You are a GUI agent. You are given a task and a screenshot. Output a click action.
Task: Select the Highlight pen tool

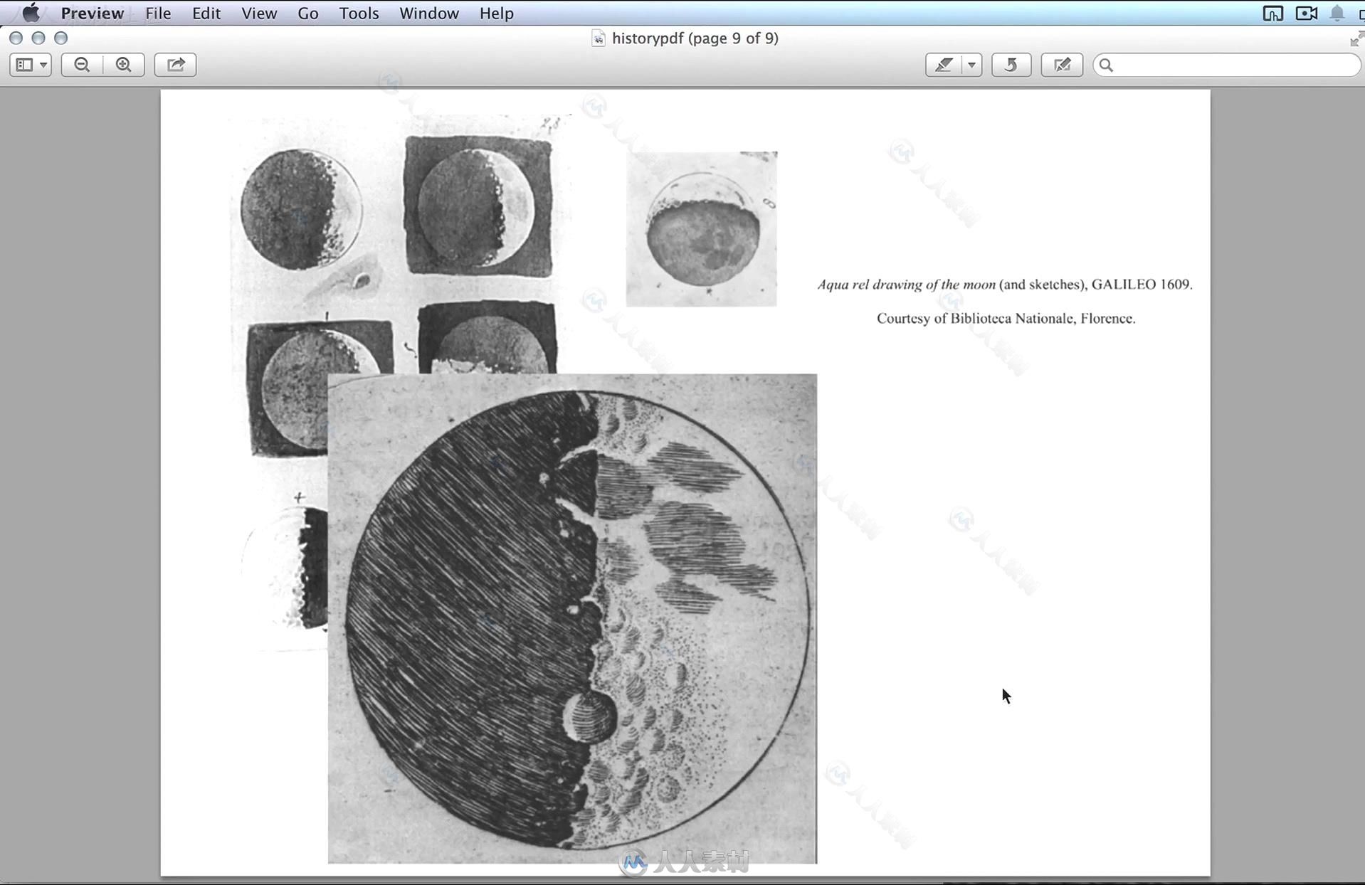pos(944,65)
